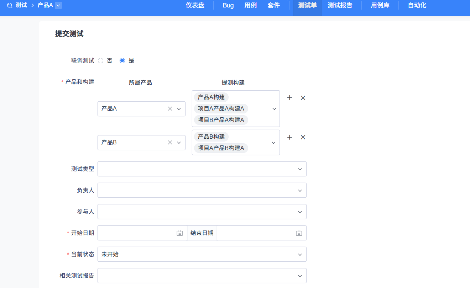Screen dimensions: 470x288
Task: Select 否 for 联调测试
Action: [100, 61]
